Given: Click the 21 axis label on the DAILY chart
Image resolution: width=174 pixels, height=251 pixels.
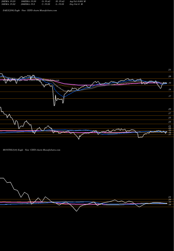Looking at the screenshot, I should point(169,70).
